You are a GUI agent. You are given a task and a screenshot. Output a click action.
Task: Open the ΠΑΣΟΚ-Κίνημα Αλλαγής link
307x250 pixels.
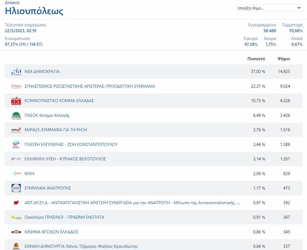[47, 115]
